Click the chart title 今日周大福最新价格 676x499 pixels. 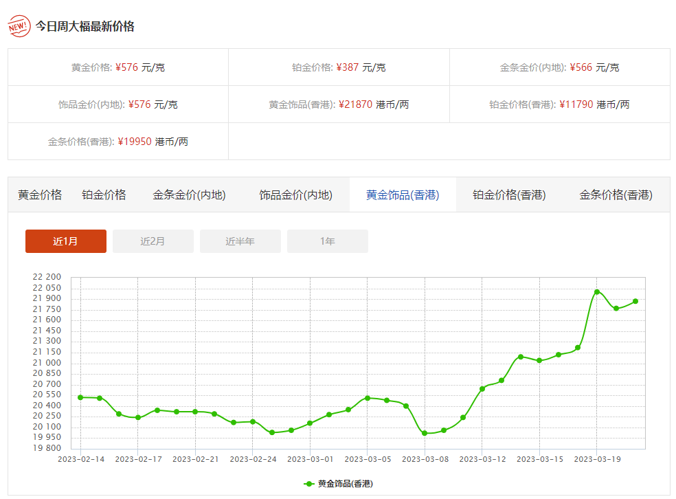(x=87, y=27)
